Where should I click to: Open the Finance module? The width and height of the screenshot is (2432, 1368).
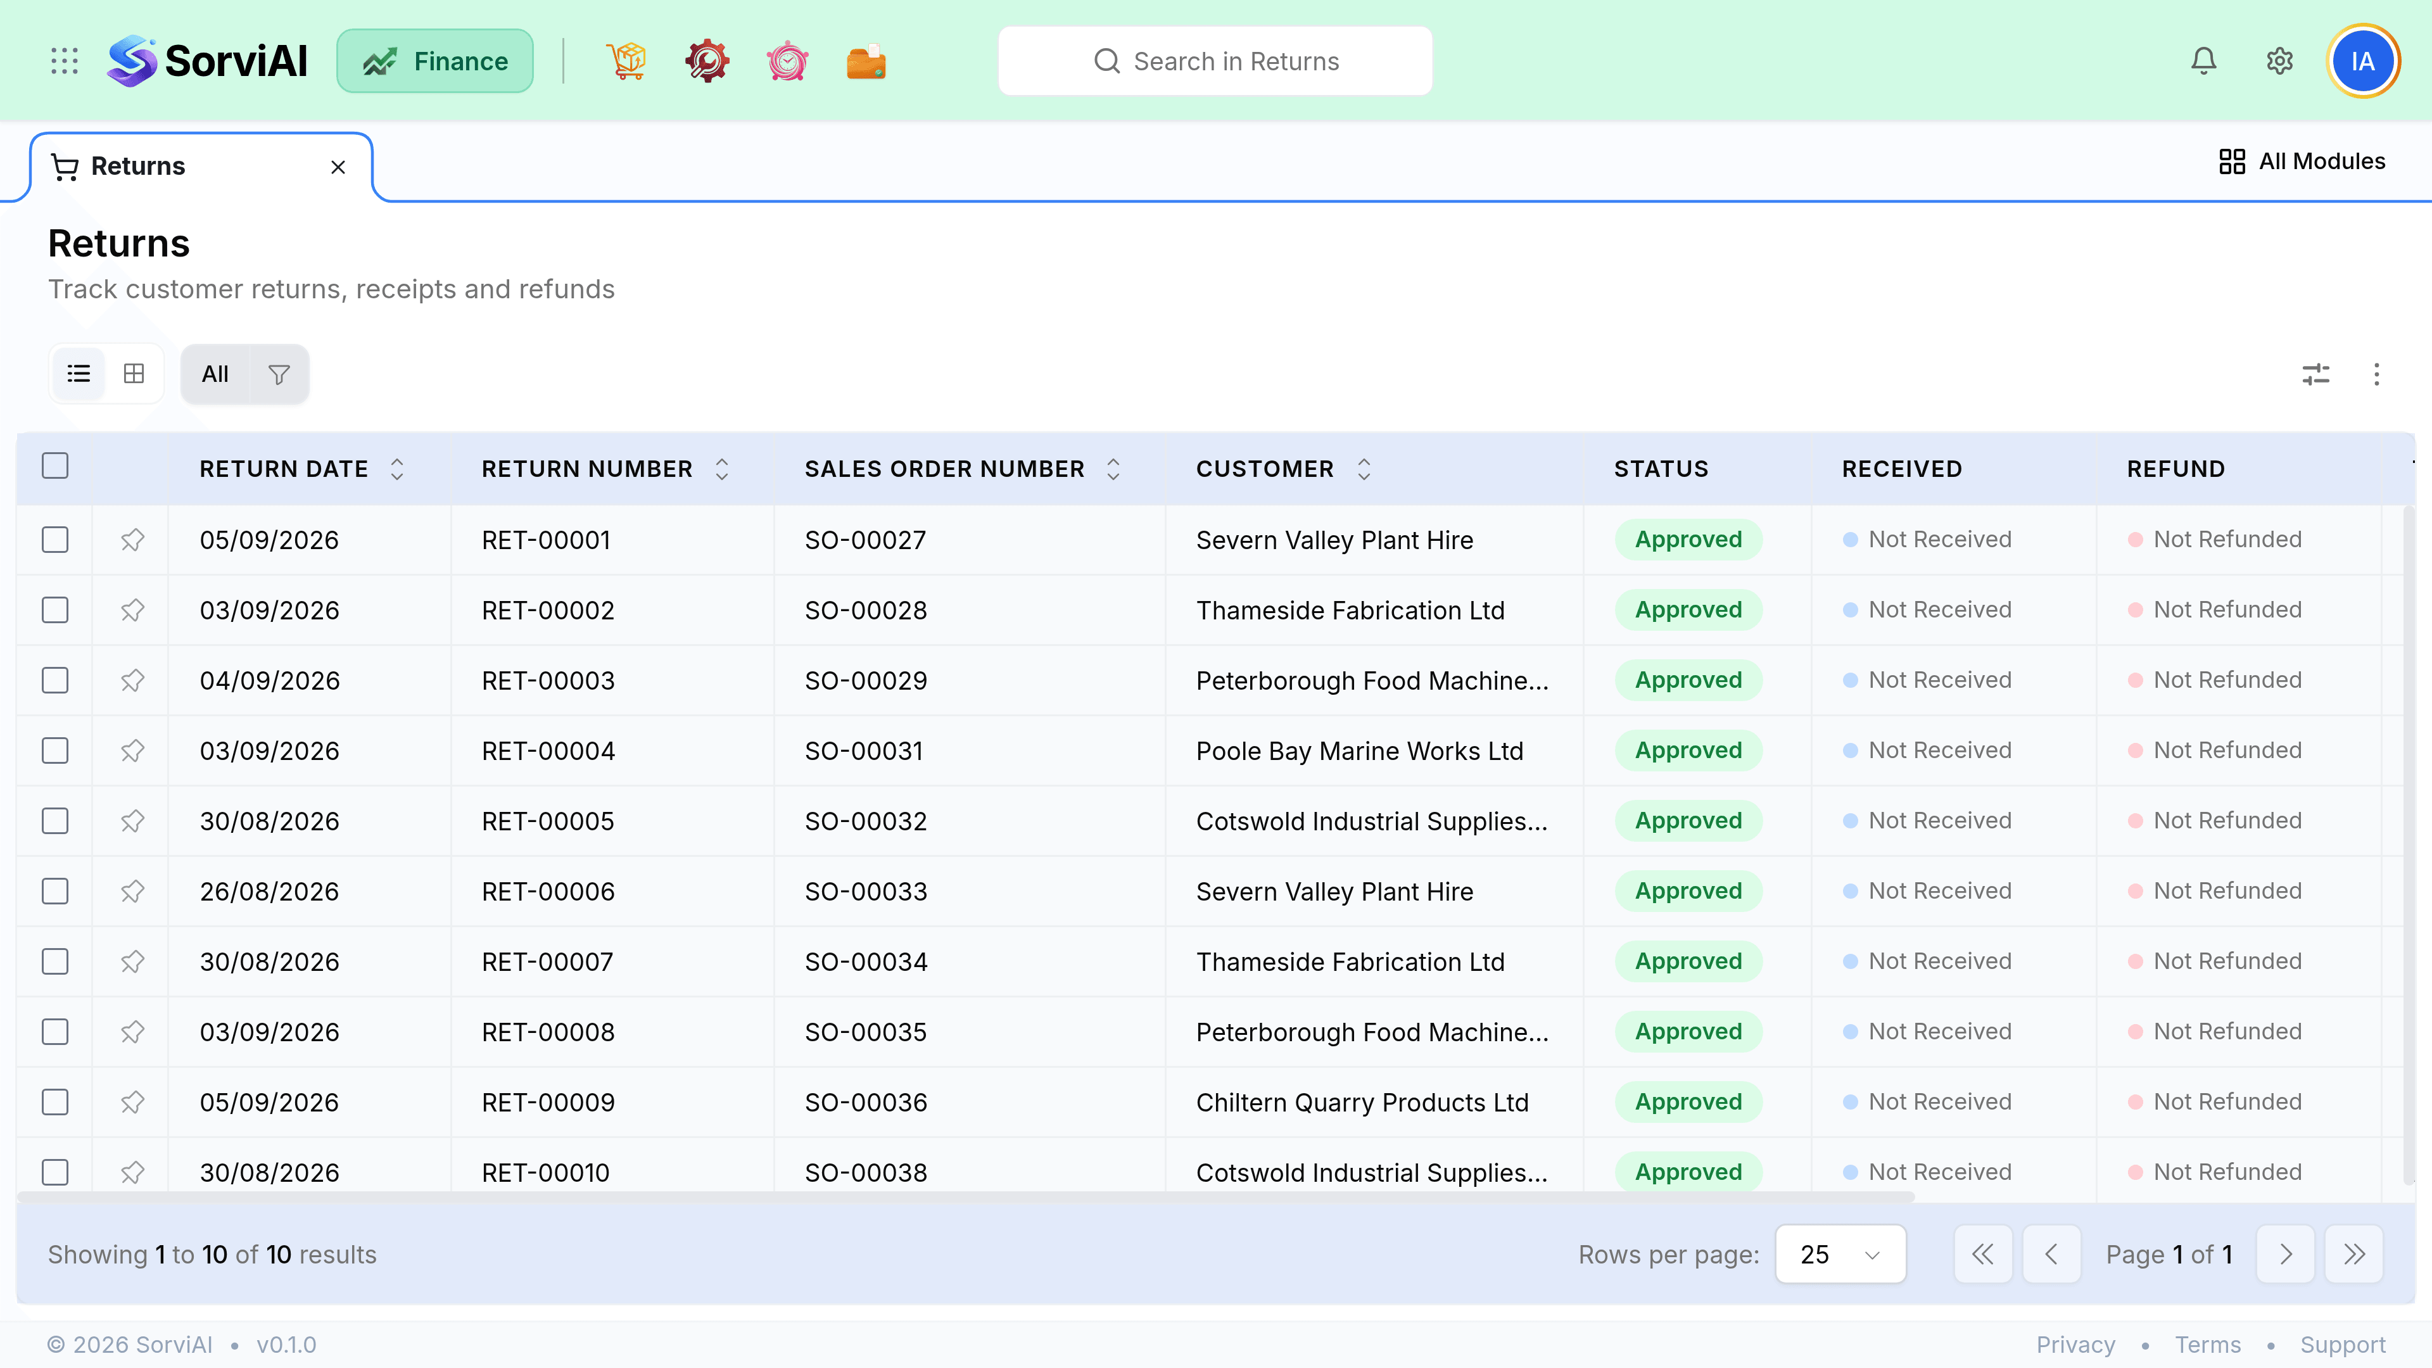[435, 61]
